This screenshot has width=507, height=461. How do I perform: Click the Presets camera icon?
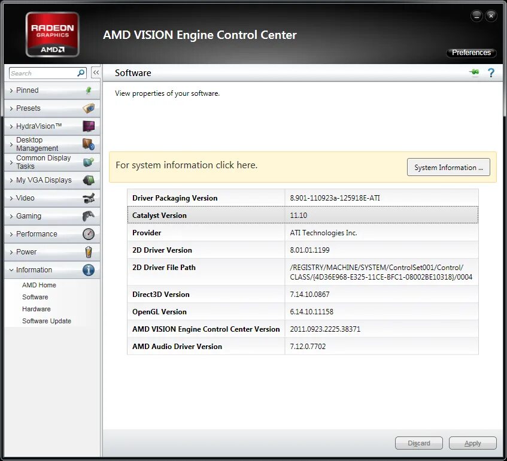(x=89, y=108)
